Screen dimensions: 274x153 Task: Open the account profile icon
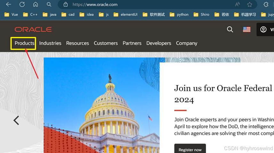point(263,29)
